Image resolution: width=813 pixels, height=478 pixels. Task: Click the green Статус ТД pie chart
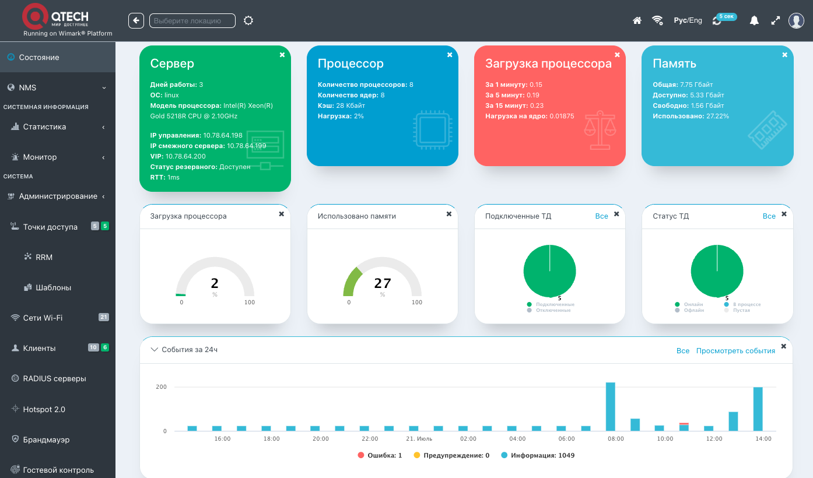click(x=717, y=271)
